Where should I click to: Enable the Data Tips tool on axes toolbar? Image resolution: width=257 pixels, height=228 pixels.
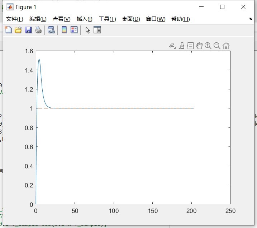(190, 46)
